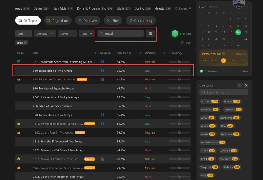Filter by Dynamic Programming topic tag

(x=95, y=8)
